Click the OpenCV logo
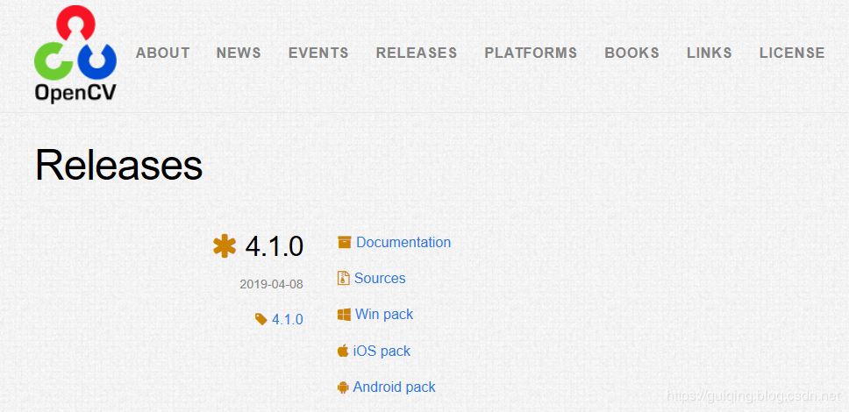The image size is (849, 412). 75,54
